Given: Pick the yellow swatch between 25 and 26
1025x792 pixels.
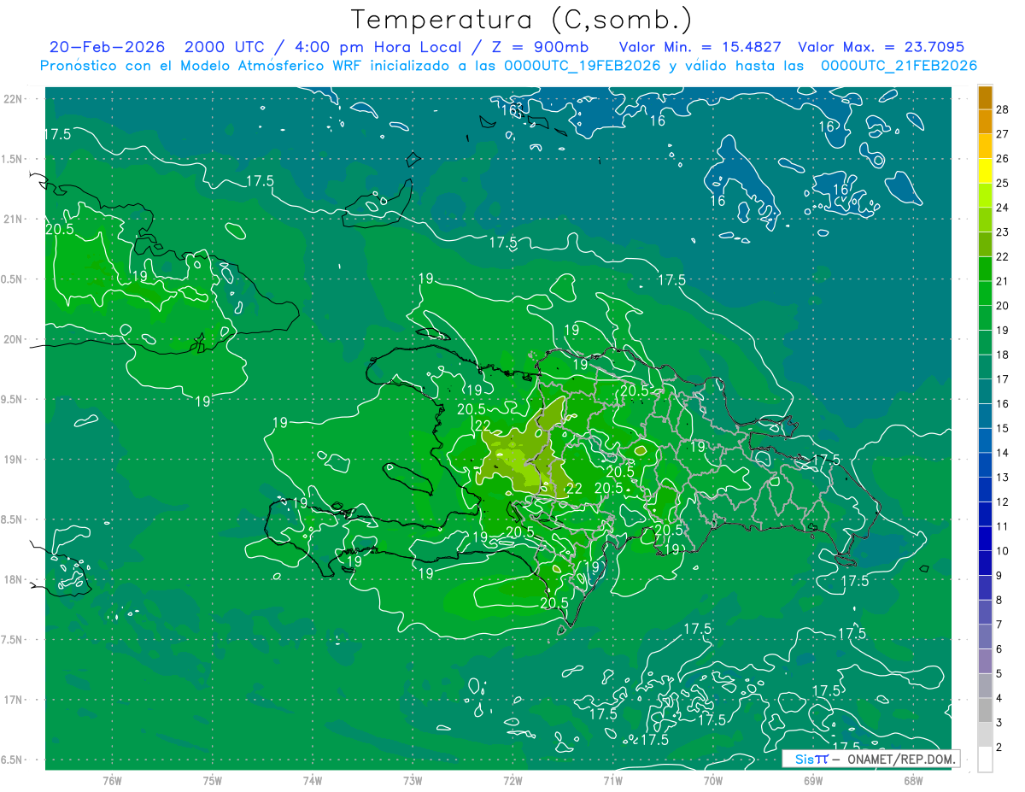Looking at the screenshot, I should pyautogui.click(x=986, y=170).
